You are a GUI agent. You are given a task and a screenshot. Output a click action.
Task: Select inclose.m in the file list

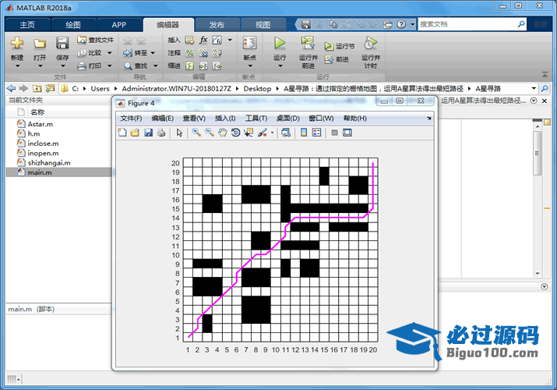(x=43, y=144)
